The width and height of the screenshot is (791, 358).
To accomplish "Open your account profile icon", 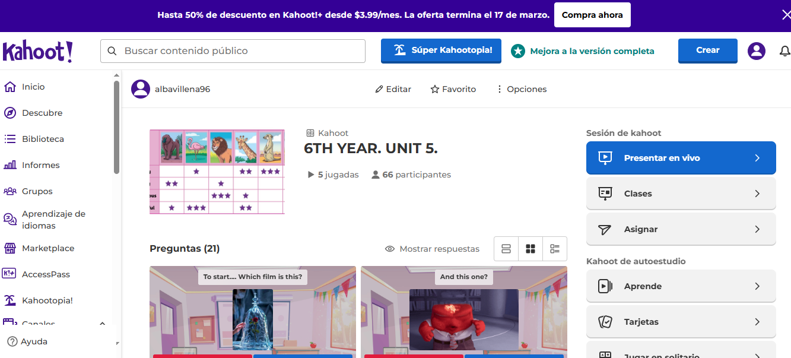I will 756,51.
